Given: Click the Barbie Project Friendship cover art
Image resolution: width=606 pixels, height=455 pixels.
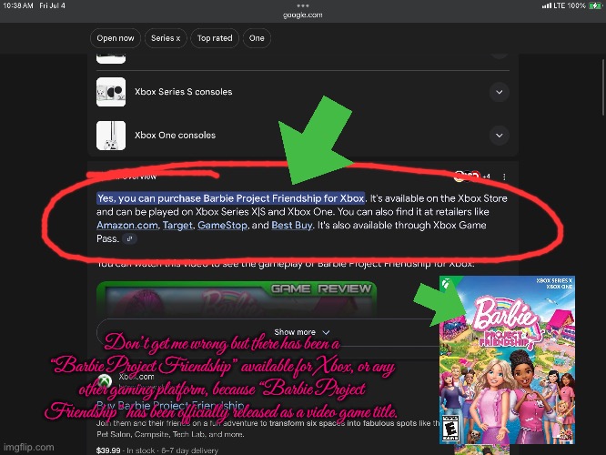Looking at the screenshot, I should 507,359.
